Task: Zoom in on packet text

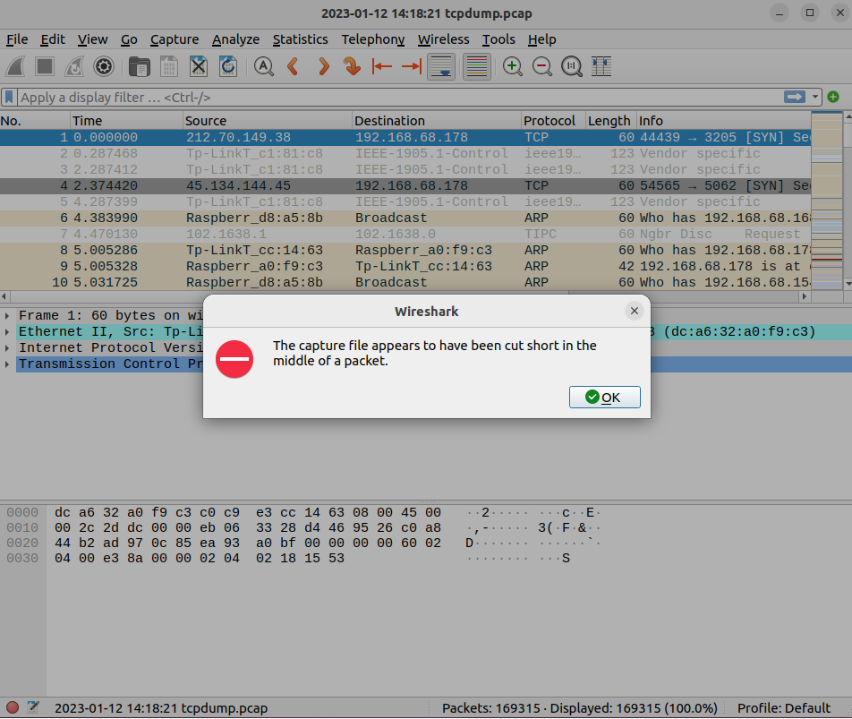Action: (513, 66)
